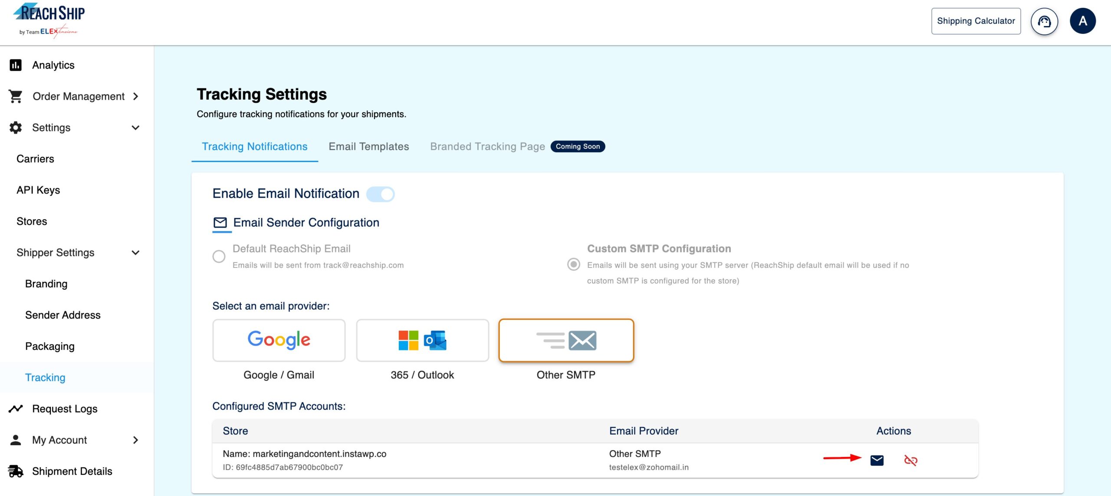Choose 365 / Outlook provider card
The height and width of the screenshot is (496, 1111).
tap(422, 340)
